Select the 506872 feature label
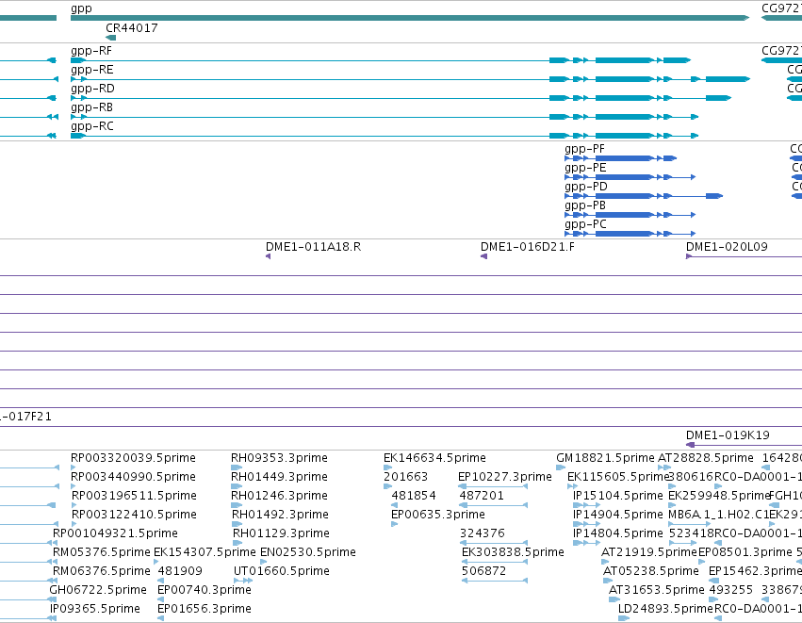The image size is (802, 623). click(483, 571)
